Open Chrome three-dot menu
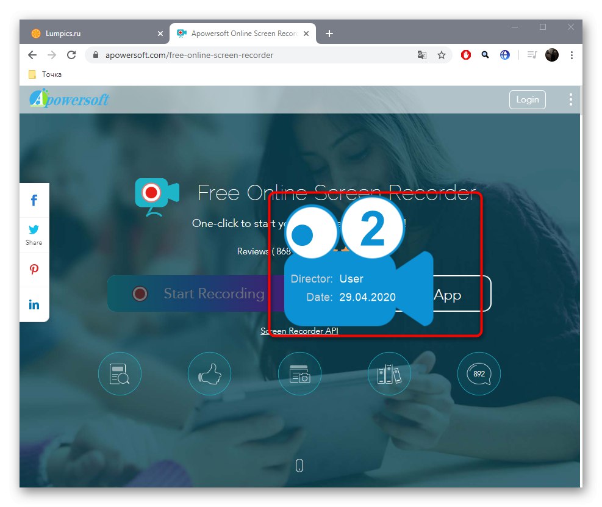 coord(572,55)
